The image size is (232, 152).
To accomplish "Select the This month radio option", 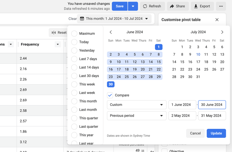I will pyautogui.click(x=74, y=101).
